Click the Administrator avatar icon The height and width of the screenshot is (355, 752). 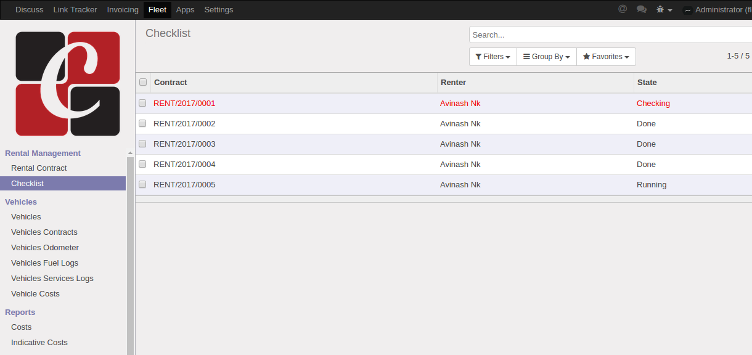point(688,10)
